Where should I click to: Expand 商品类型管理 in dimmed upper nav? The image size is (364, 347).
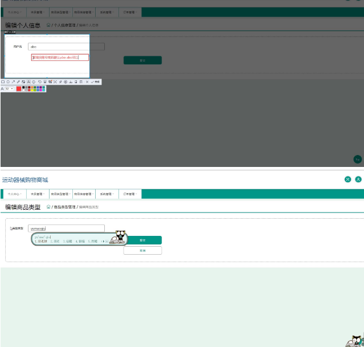pos(61,12)
